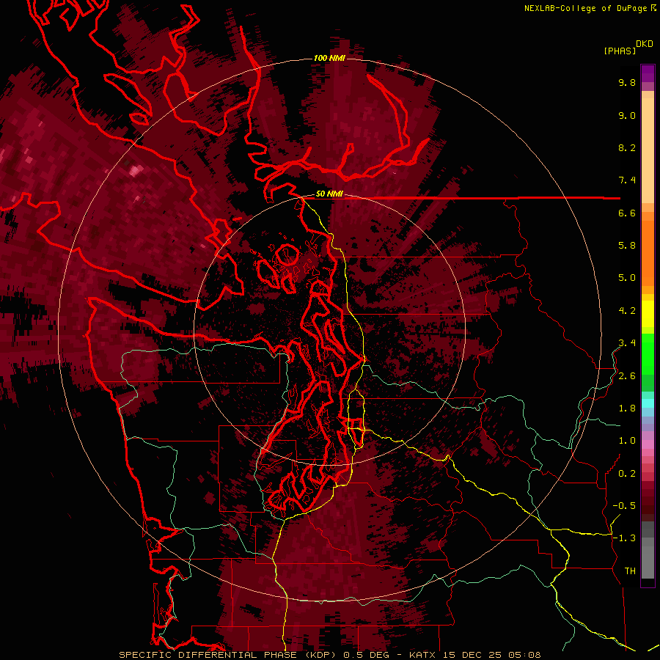Click the TH legend label
The image size is (660, 660).
click(630, 571)
